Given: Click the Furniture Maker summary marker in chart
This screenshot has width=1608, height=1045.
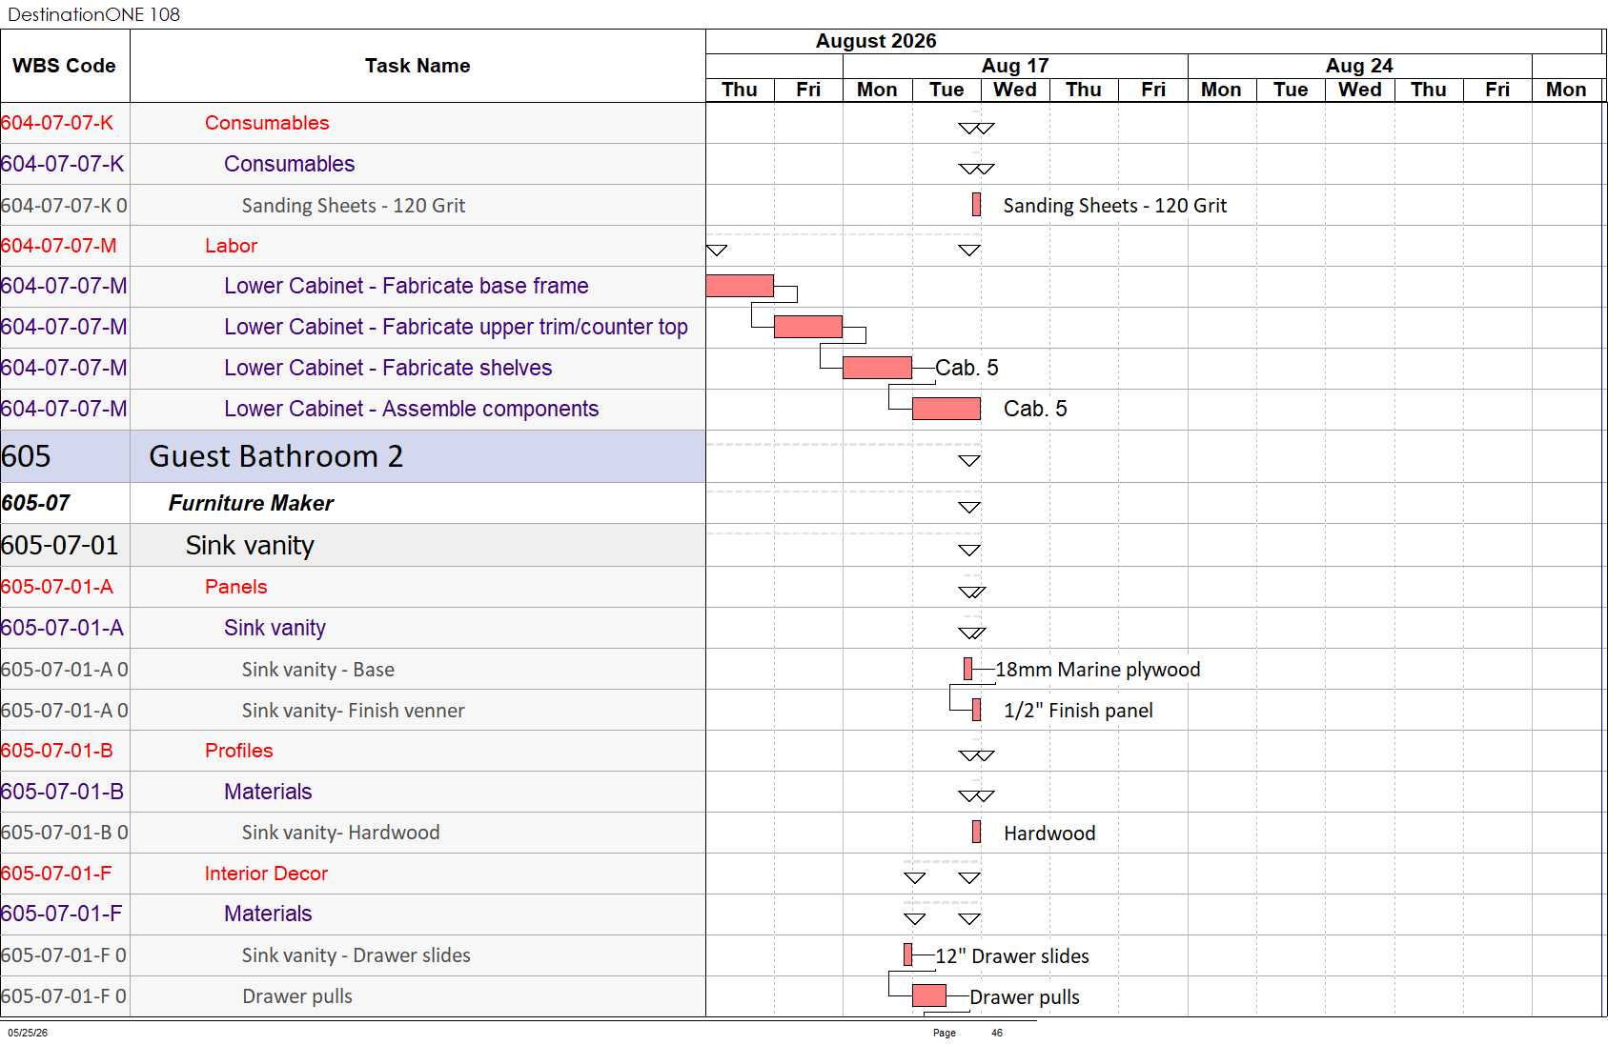Looking at the screenshot, I should coord(969,508).
